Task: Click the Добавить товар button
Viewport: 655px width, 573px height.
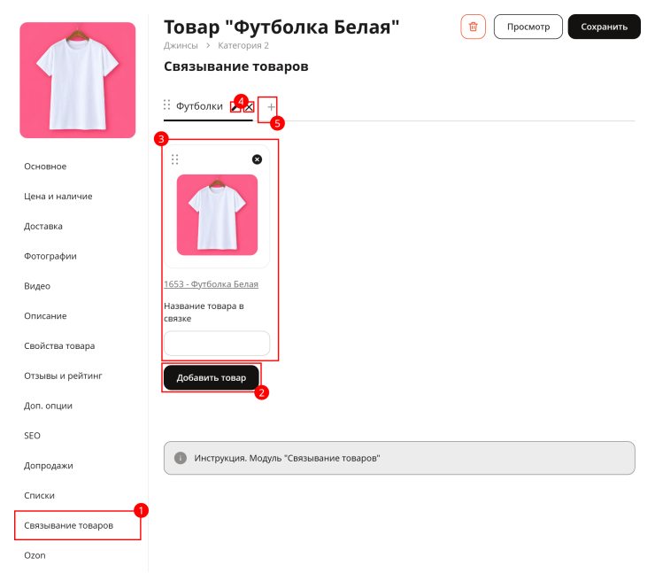Action: pos(211,378)
